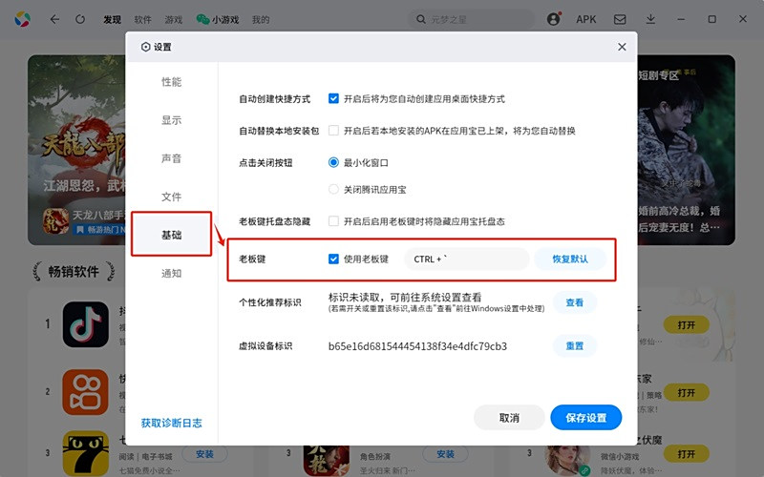Switch to 游戏 top navigation tab
Viewport: 764px width, 477px height.
pyautogui.click(x=174, y=19)
